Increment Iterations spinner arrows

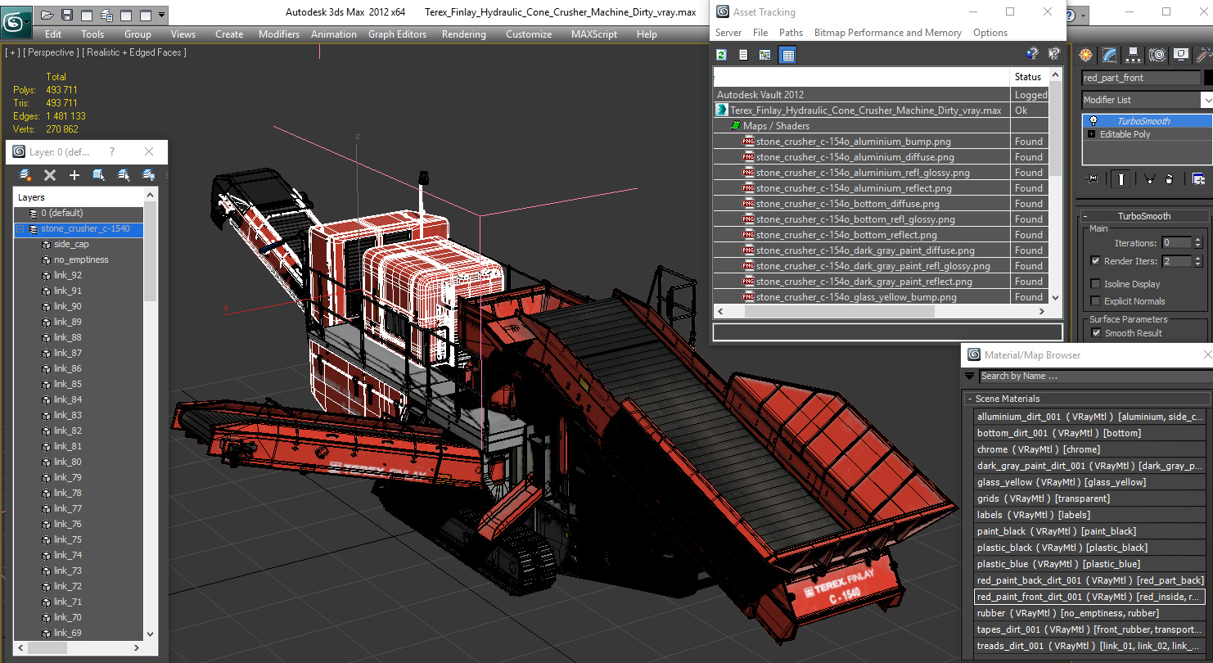tap(1199, 243)
